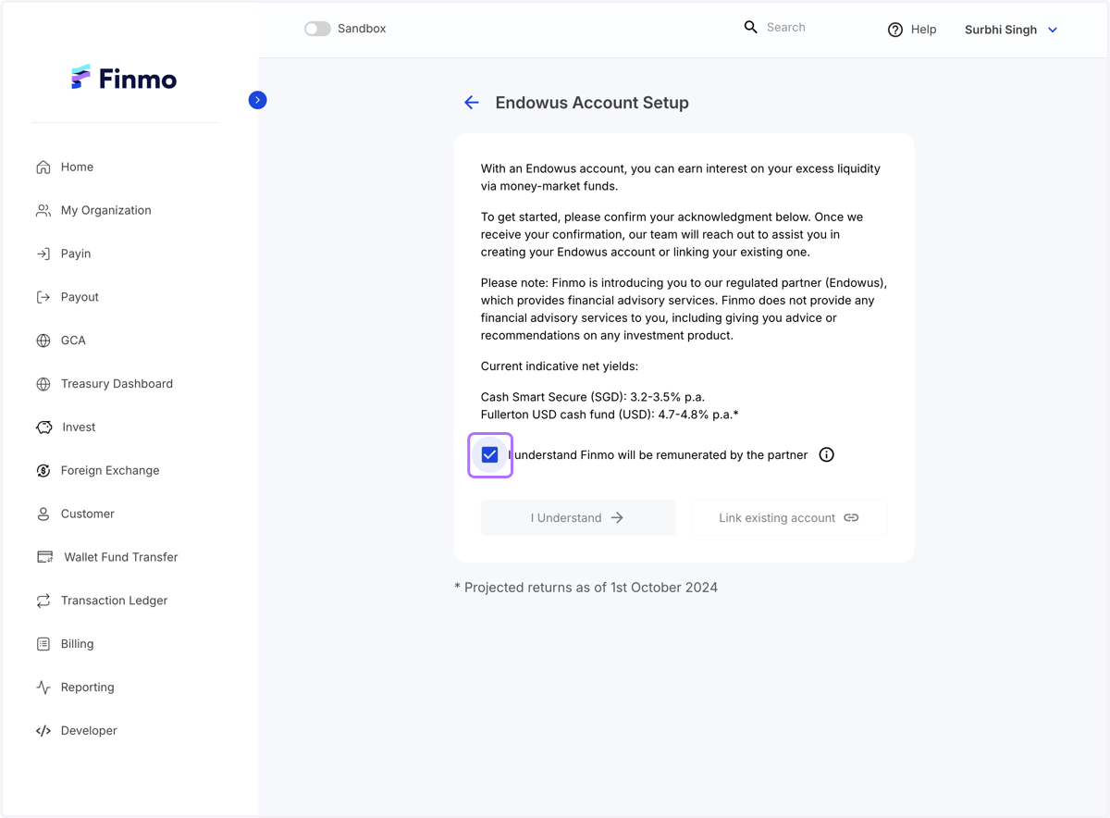
Task: Click the Cash Smart Secure yield line
Action: pos(593,397)
